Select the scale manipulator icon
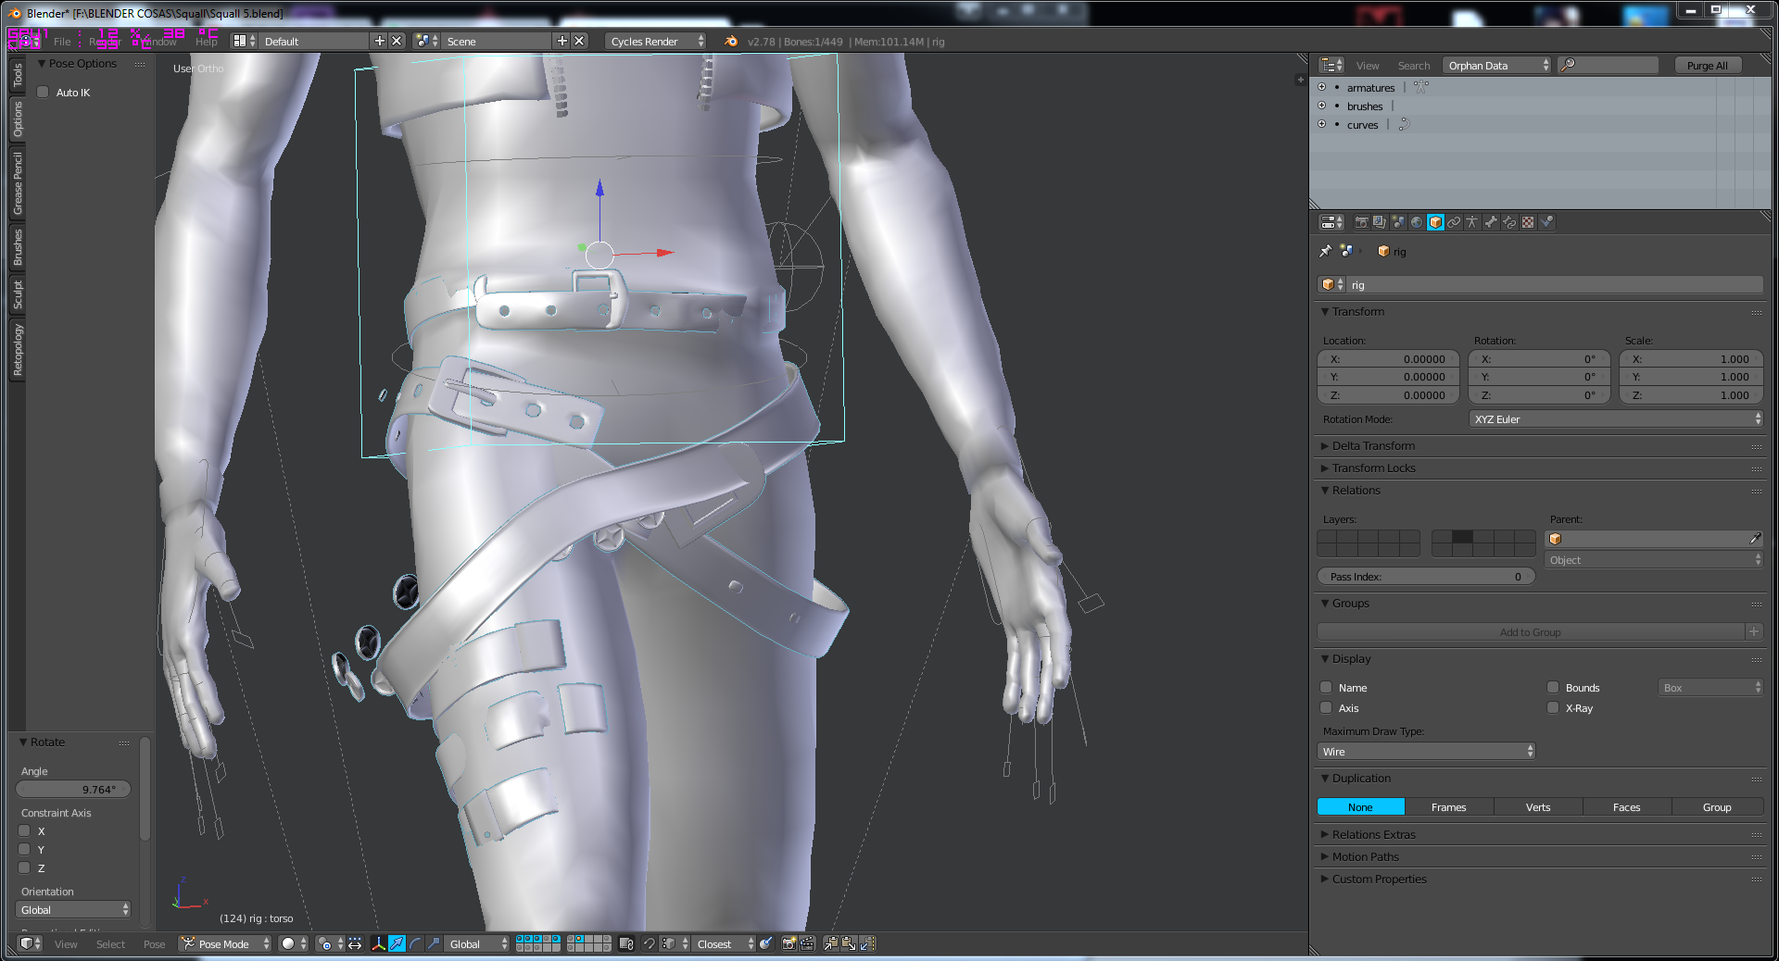The height and width of the screenshot is (961, 1779). tap(434, 943)
